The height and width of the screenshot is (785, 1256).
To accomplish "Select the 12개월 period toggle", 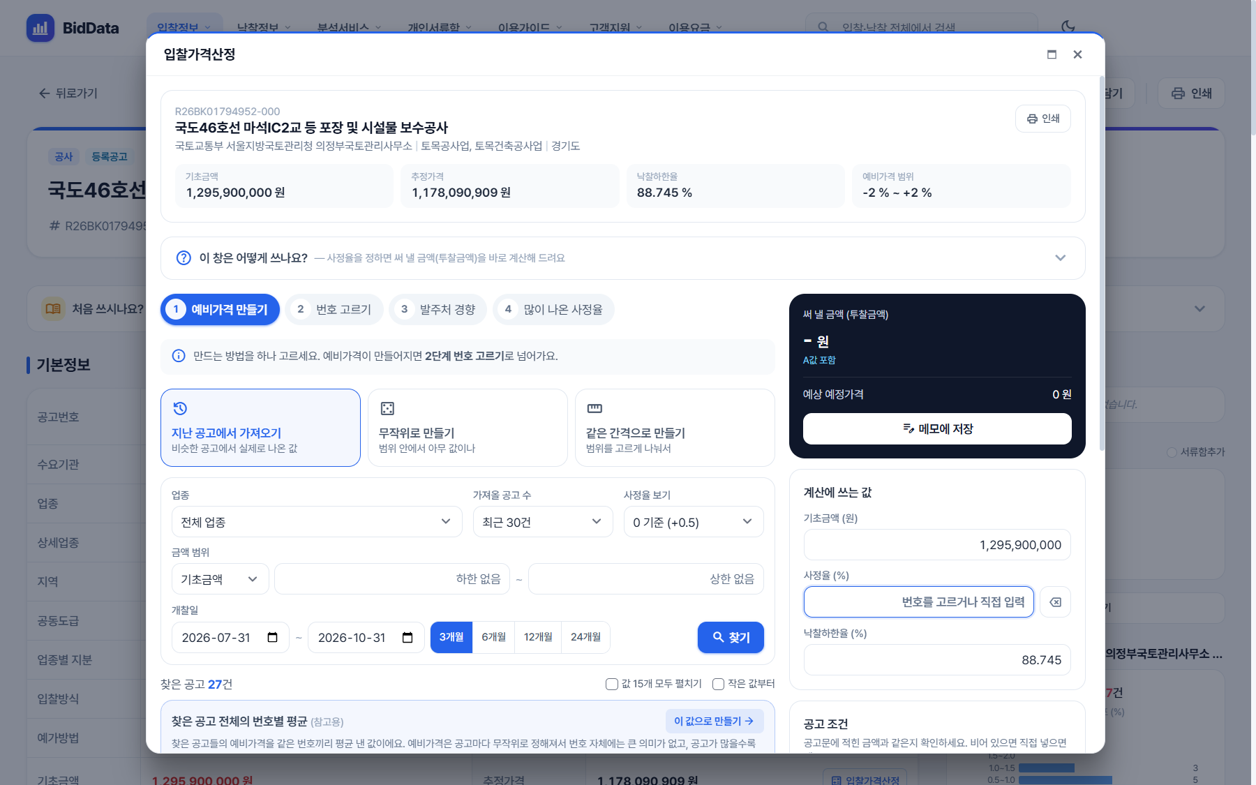I will coord(538,637).
